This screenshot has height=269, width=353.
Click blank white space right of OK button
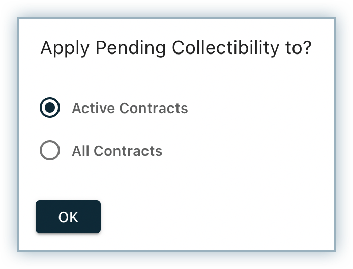pos(214,218)
